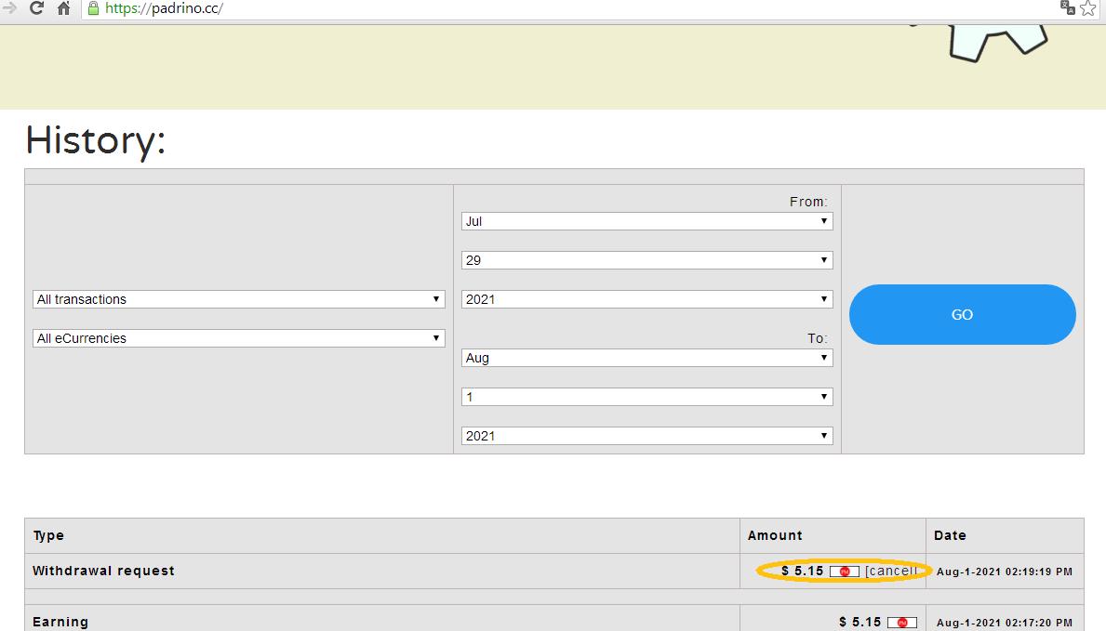Go to the browser home page
Image resolution: width=1106 pixels, height=631 pixels.
[63, 8]
